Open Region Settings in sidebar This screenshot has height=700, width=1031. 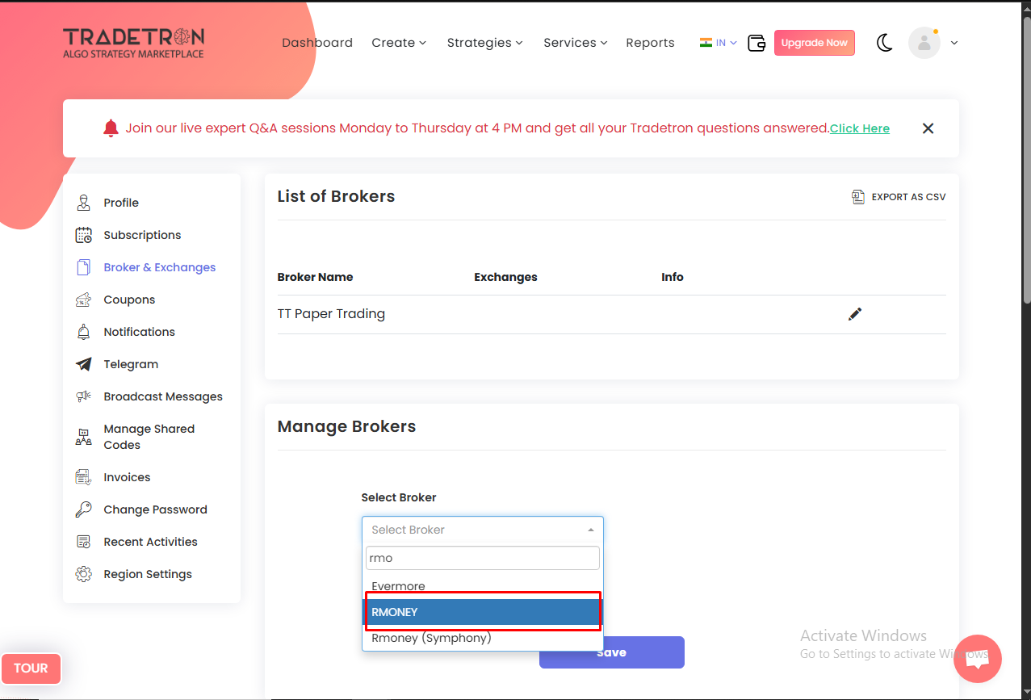click(x=147, y=574)
